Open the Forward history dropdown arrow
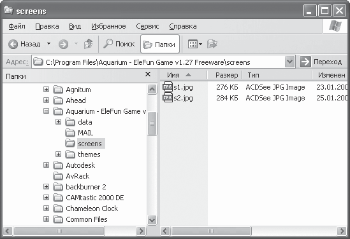This screenshot has height=239, width=350. (x=76, y=44)
